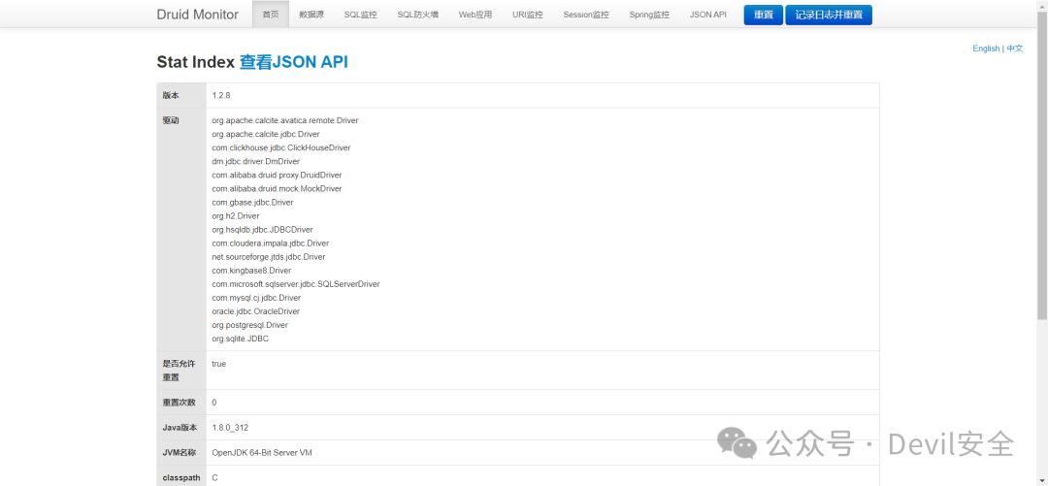
Task: Switch language to 中文
Action: pyautogui.click(x=1015, y=49)
